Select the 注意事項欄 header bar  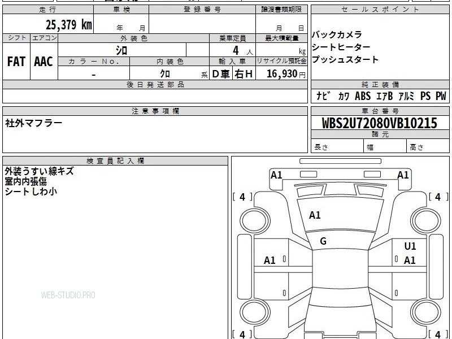click(x=155, y=111)
